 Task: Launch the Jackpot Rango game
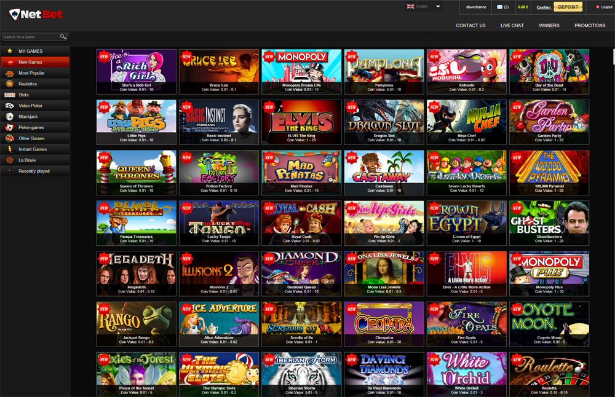point(137,324)
